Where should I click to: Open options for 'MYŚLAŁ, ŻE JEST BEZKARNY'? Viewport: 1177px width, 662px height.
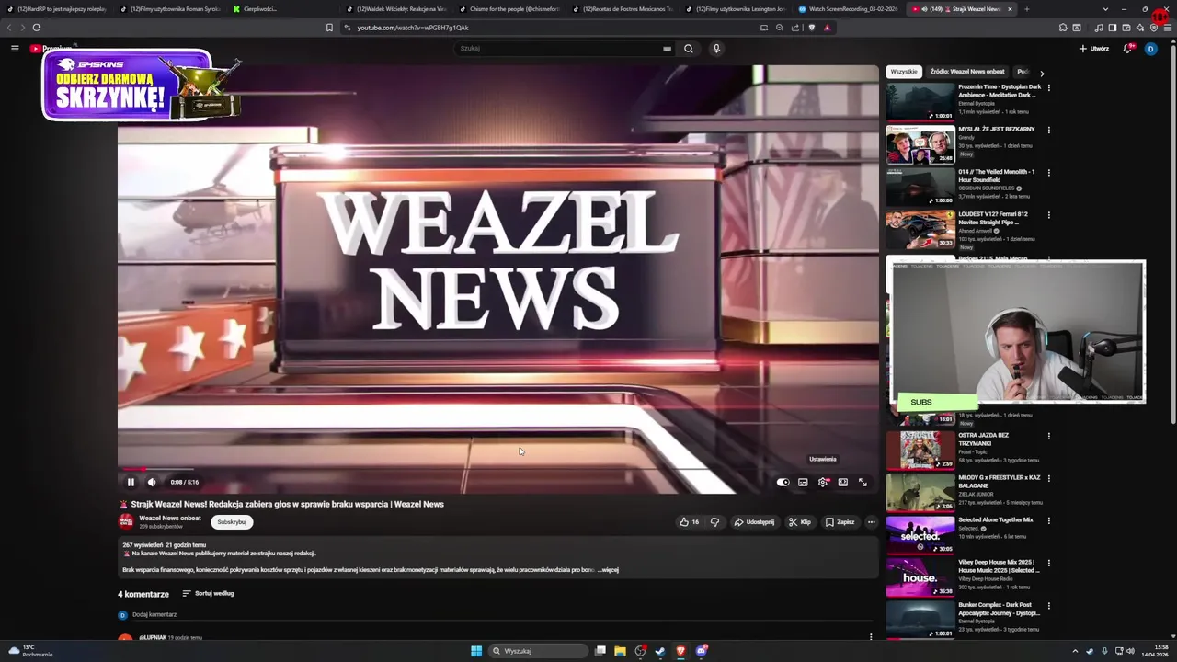(x=1049, y=131)
